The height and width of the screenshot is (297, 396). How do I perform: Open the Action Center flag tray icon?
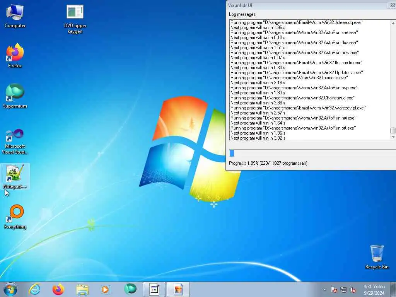click(334, 290)
